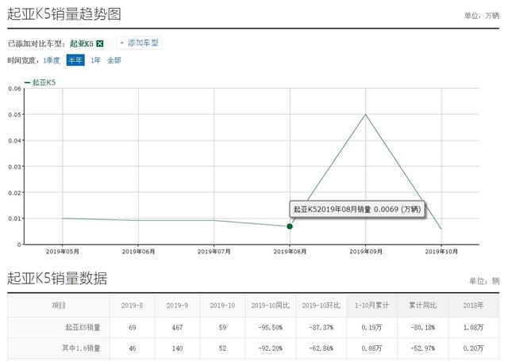Click the 2019-10同比 column header
The width and height of the screenshot is (508, 361).
[270, 306]
